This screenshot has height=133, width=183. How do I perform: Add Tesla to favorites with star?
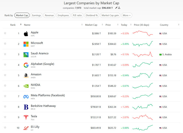click(x=5, y=117)
